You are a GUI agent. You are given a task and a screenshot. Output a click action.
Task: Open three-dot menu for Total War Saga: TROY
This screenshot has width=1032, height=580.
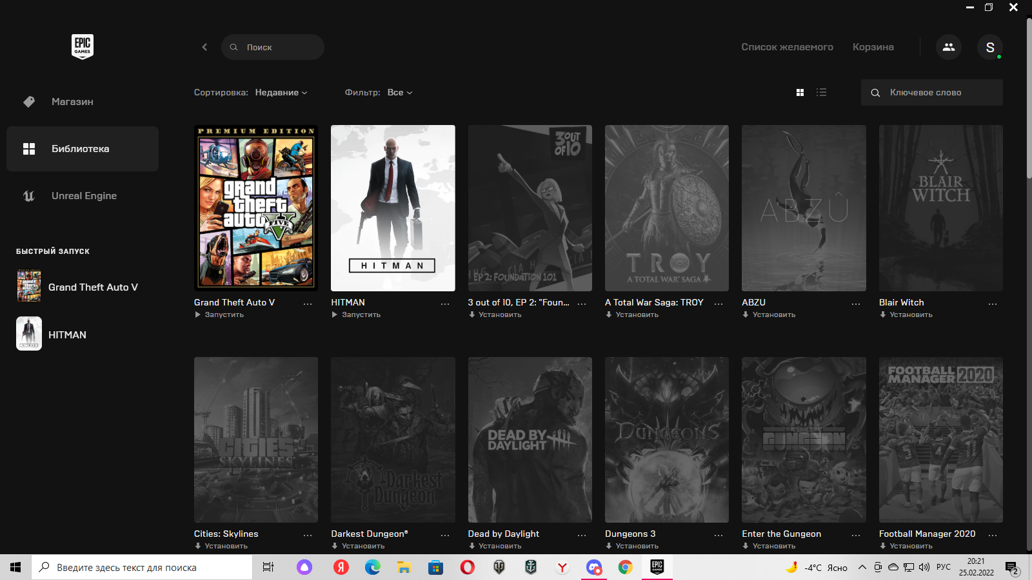(x=719, y=303)
